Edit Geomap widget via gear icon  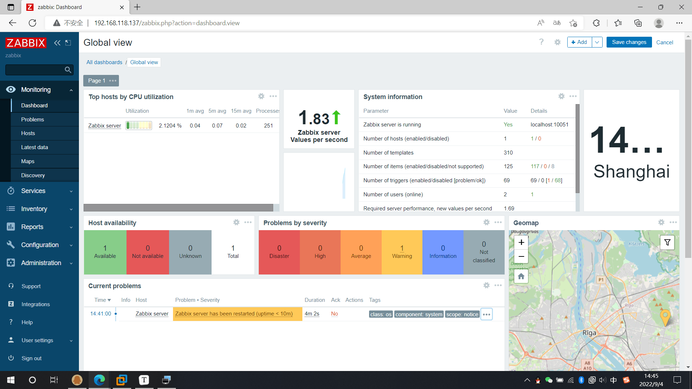(661, 222)
